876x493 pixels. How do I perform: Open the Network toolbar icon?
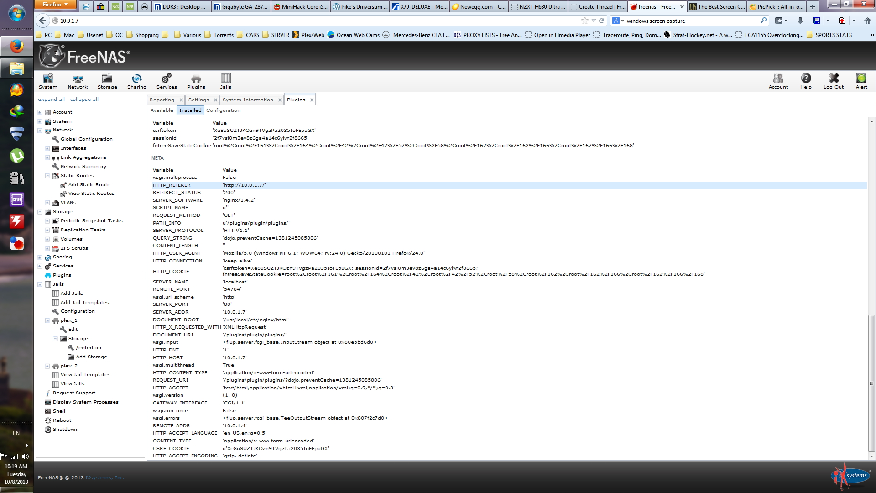(x=78, y=81)
